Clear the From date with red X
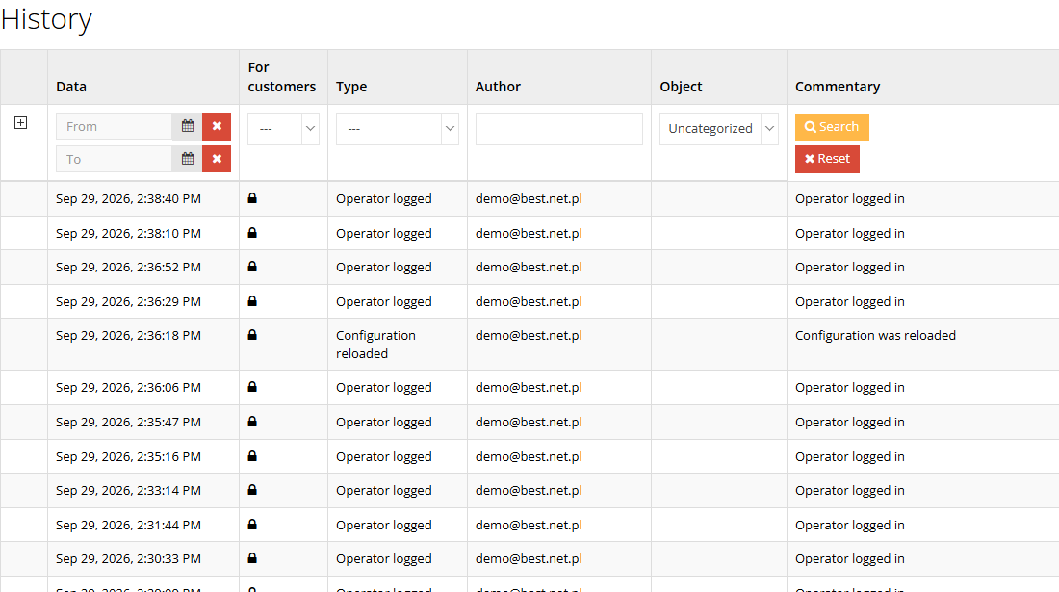 pos(217,126)
